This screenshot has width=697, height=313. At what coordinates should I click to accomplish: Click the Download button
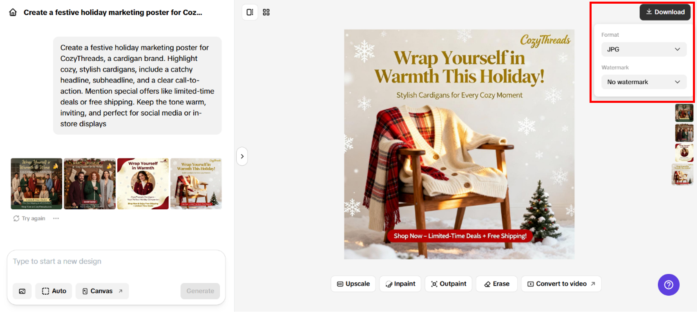[665, 12]
